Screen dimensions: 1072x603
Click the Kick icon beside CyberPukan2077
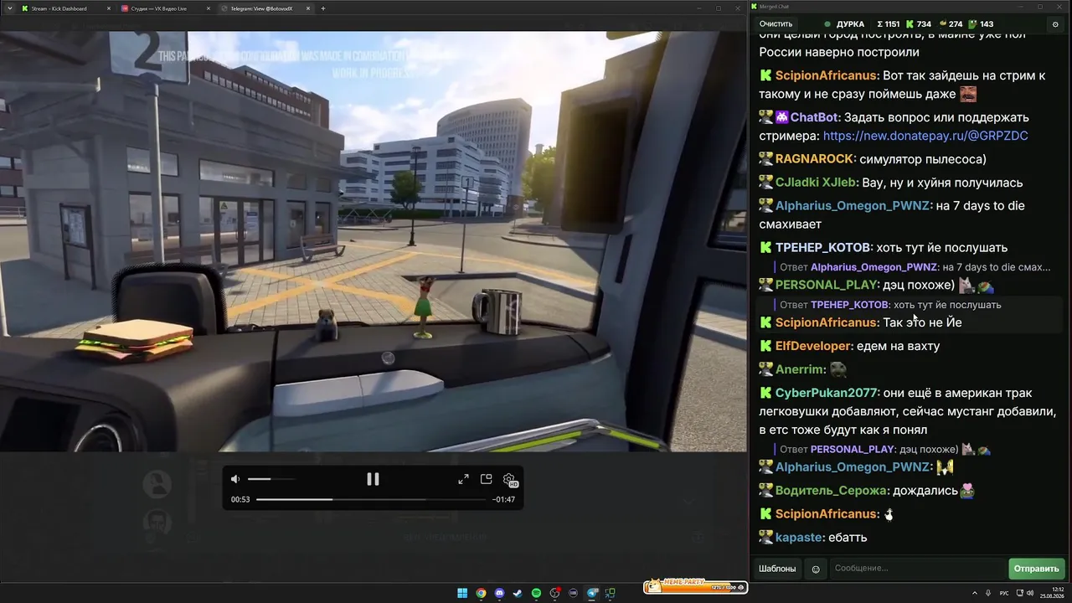pyautogui.click(x=765, y=393)
